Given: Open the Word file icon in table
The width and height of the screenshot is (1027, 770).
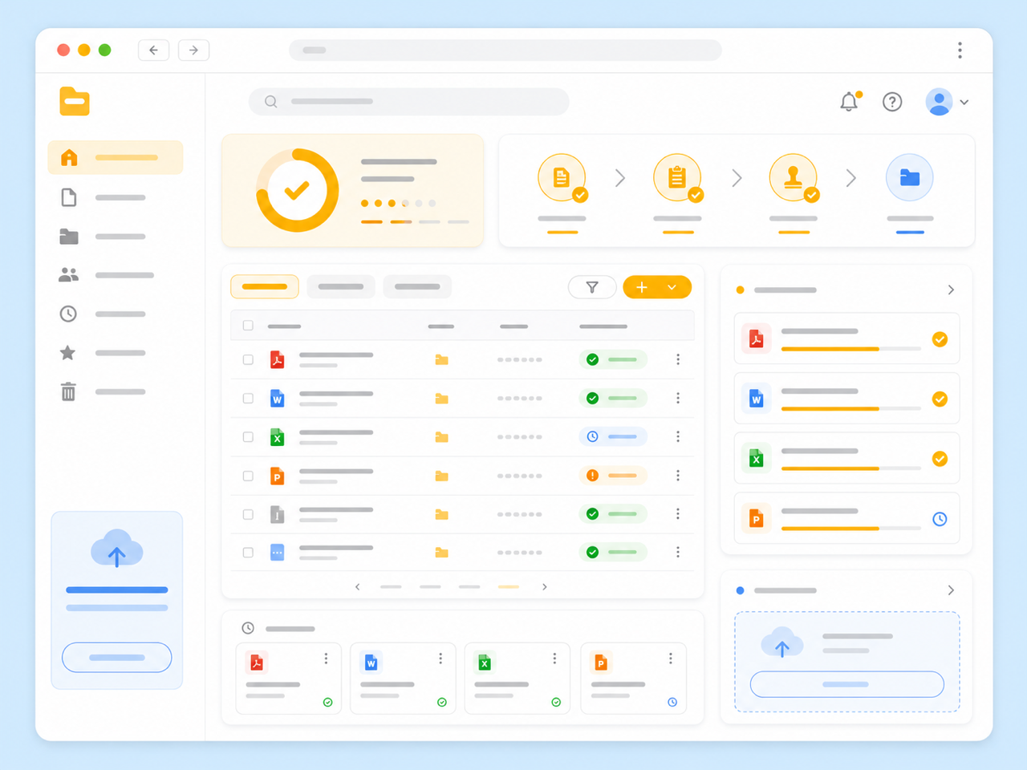Looking at the screenshot, I should tap(277, 398).
